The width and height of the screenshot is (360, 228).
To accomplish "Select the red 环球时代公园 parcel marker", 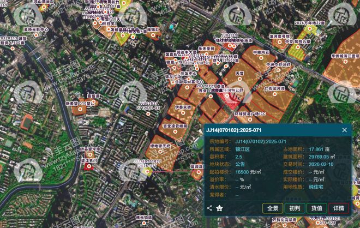I will 227,96.
